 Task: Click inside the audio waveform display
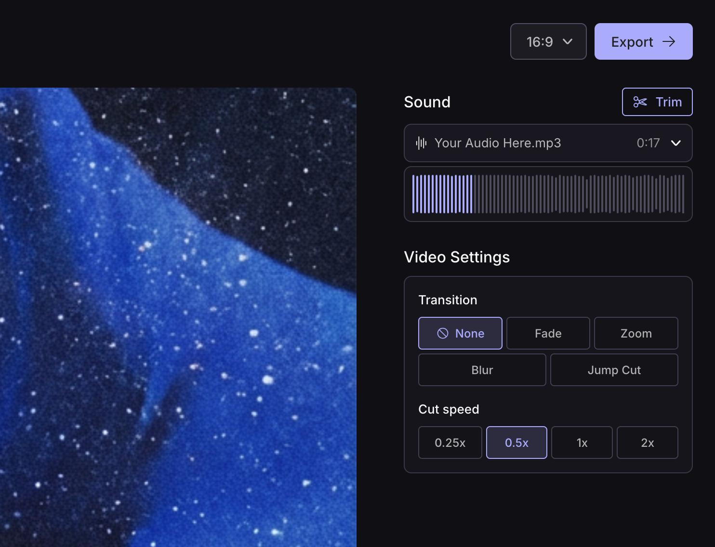tap(548, 194)
